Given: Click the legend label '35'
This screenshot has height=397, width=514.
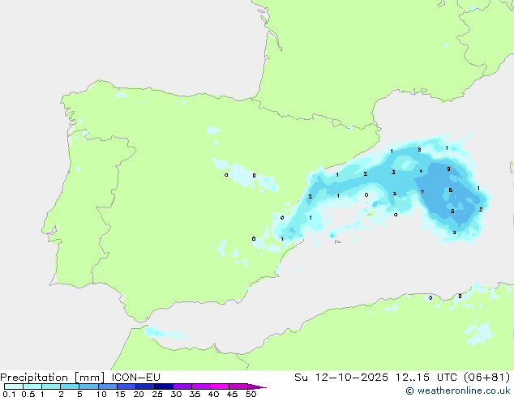Looking at the screenshot, I should coord(195,394).
